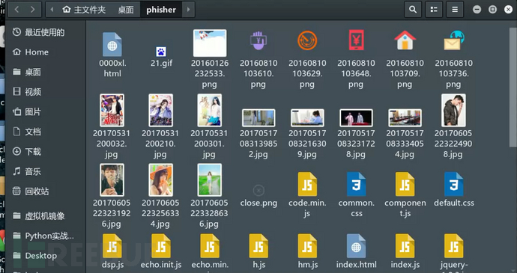Viewport: 517px width, 273px height.
Task: Select the close.png file icon
Action: click(x=258, y=190)
